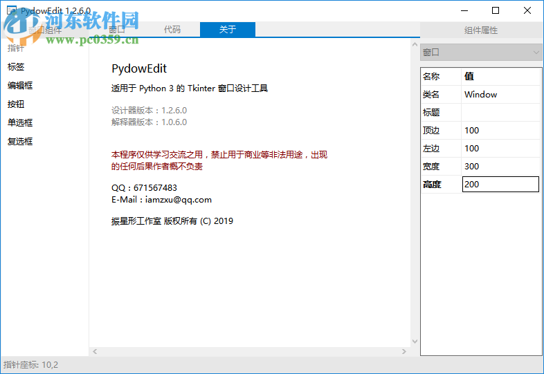Click the red 的任何后果 disclaimer line

click(157, 167)
